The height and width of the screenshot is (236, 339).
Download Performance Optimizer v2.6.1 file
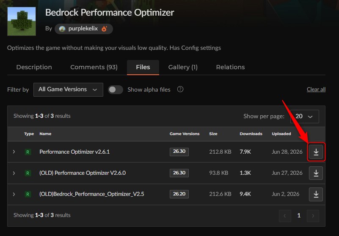coord(316,152)
